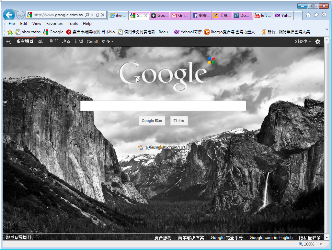Switch to the YouTube left... tab
The width and height of the screenshot is (332, 250).
(263, 16)
